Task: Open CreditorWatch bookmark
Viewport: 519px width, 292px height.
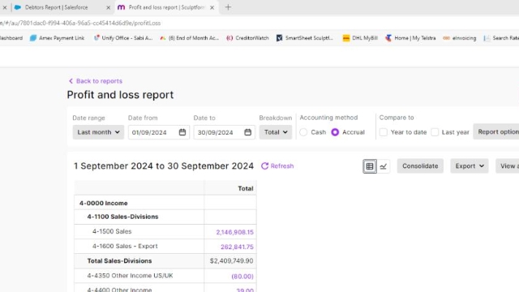Action: [247, 38]
